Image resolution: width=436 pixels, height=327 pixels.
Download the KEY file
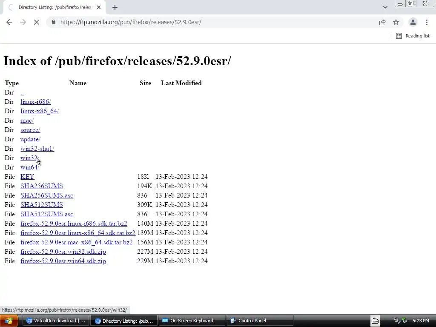pyautogui.click(x=27, y=177)
